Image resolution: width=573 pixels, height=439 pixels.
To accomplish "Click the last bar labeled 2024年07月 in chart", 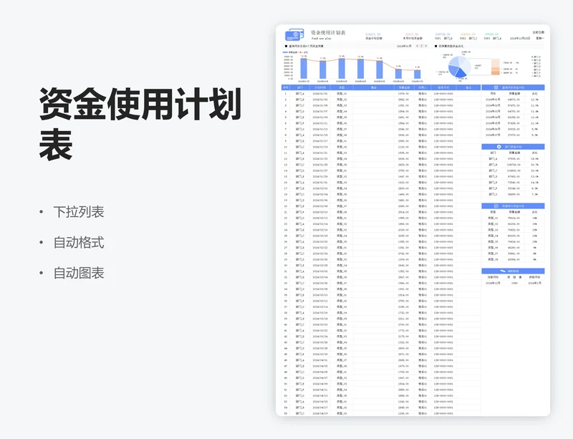I will click(418, 74).
